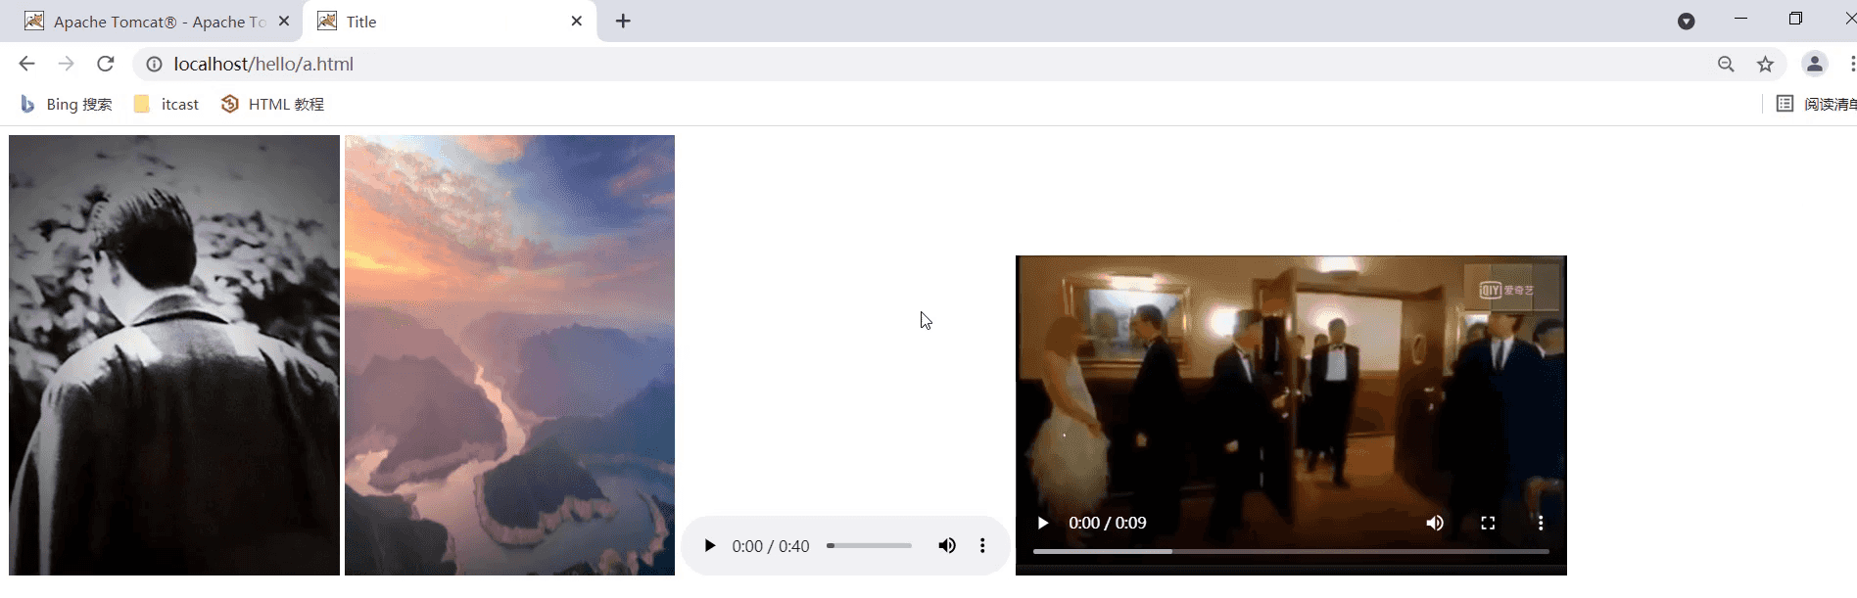Open audio player more options menu
The height and width of the screenshot is (598, 1857).
(982, 546)
